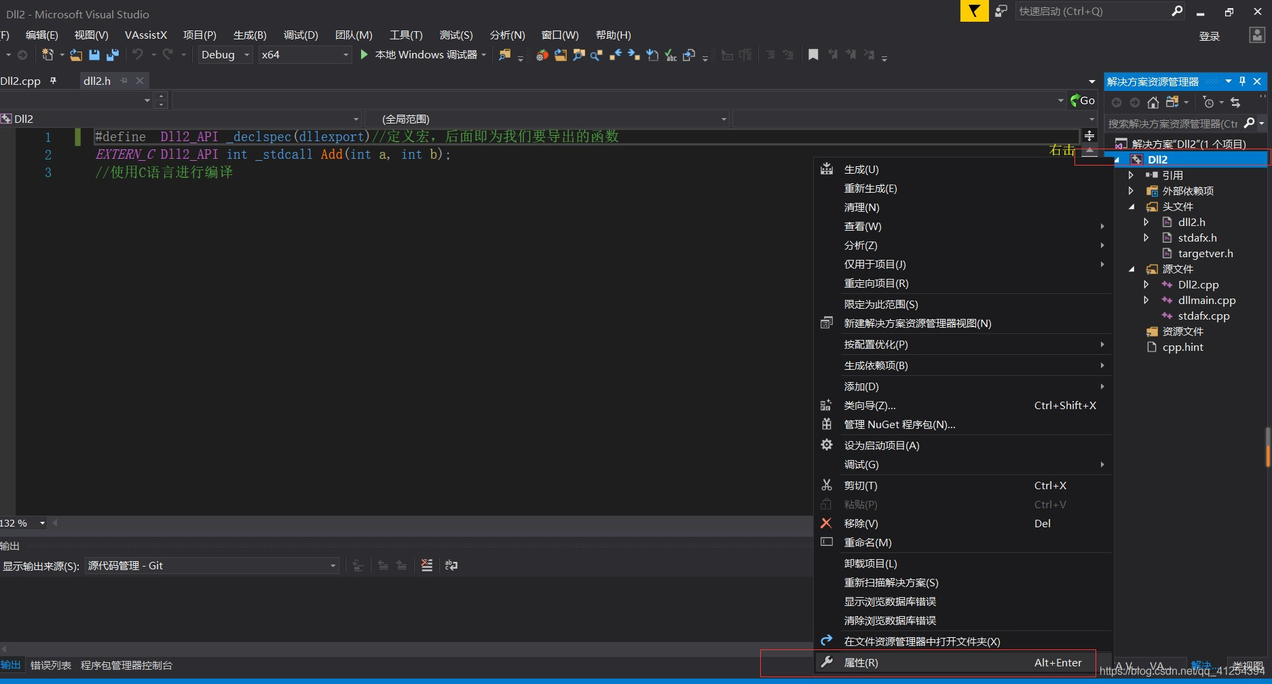Select 卸载项目(L) in context menu

click(x=962, y=563)
